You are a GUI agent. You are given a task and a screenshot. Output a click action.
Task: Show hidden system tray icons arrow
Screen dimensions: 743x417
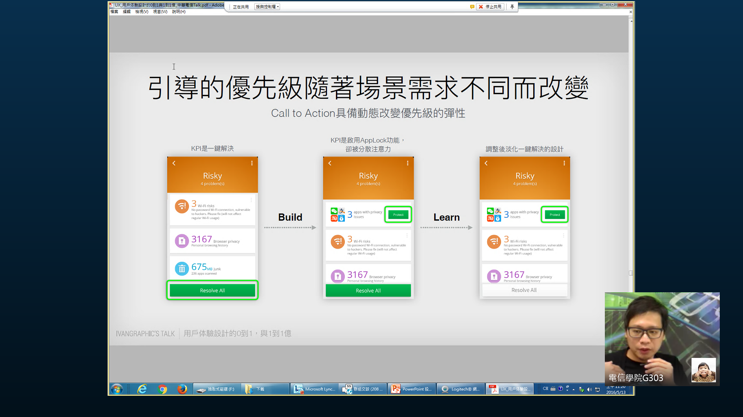click(574, 389)
